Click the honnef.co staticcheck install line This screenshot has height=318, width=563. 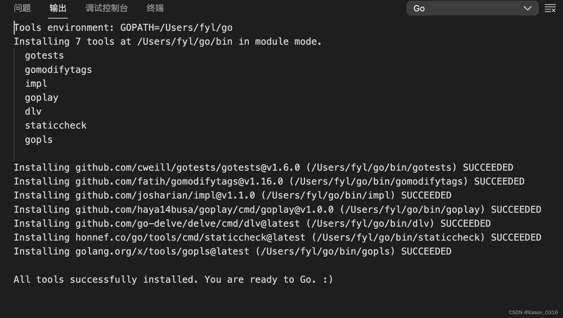(277, 237)
